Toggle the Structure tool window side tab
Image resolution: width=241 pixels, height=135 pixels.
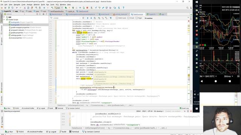tap(2, 30)
